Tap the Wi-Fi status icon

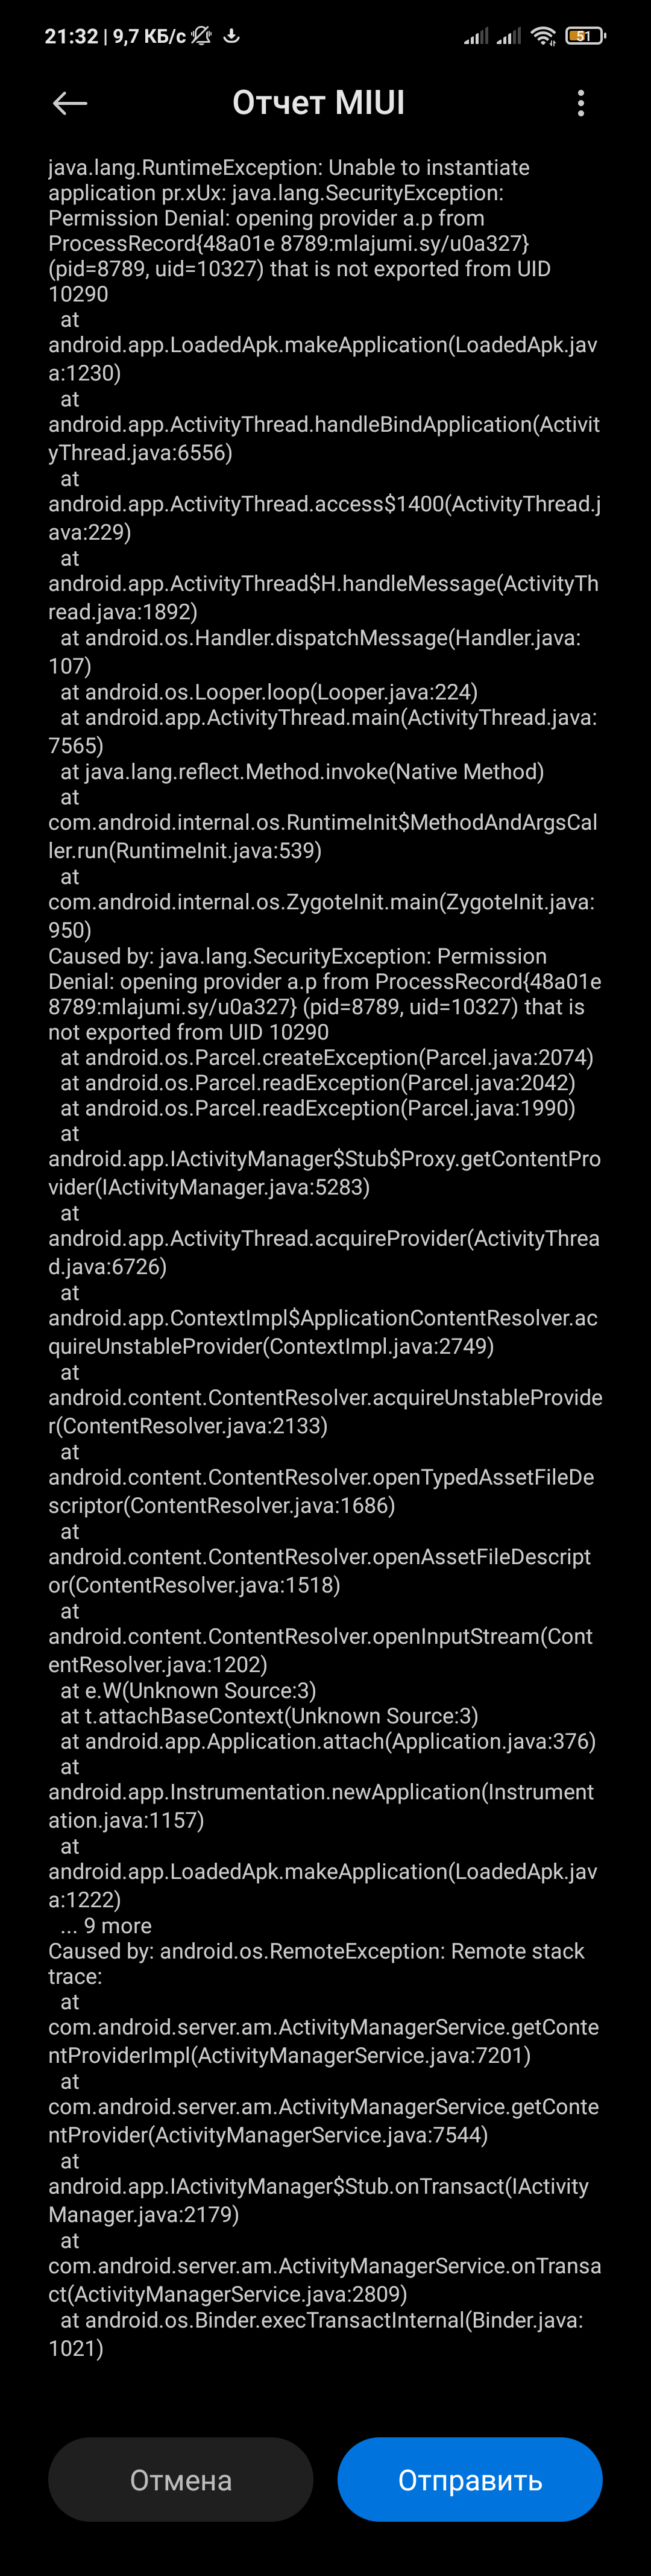543,37
